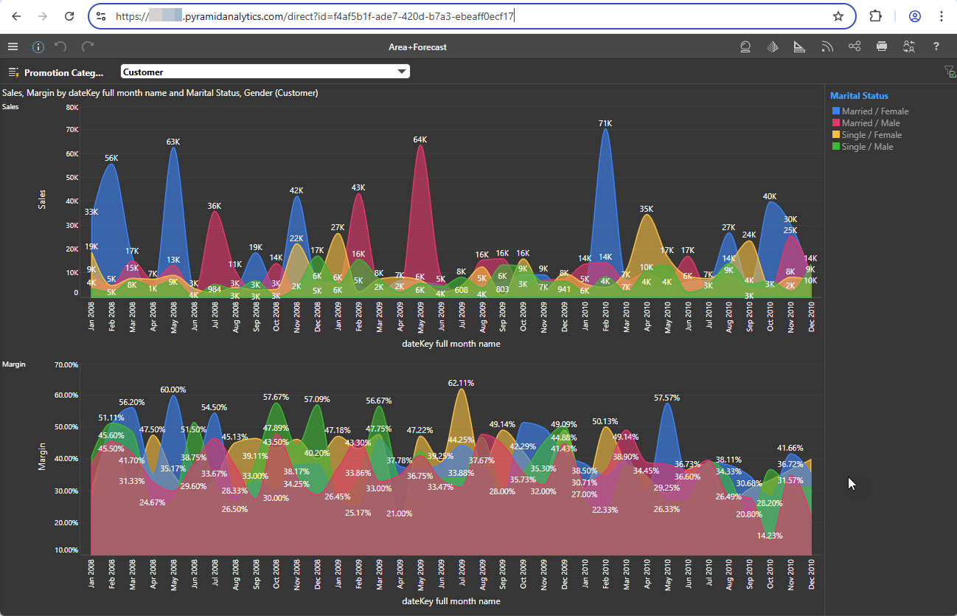Click the switch user icon
Screen dimensions: 957x616
coord(909,46)
